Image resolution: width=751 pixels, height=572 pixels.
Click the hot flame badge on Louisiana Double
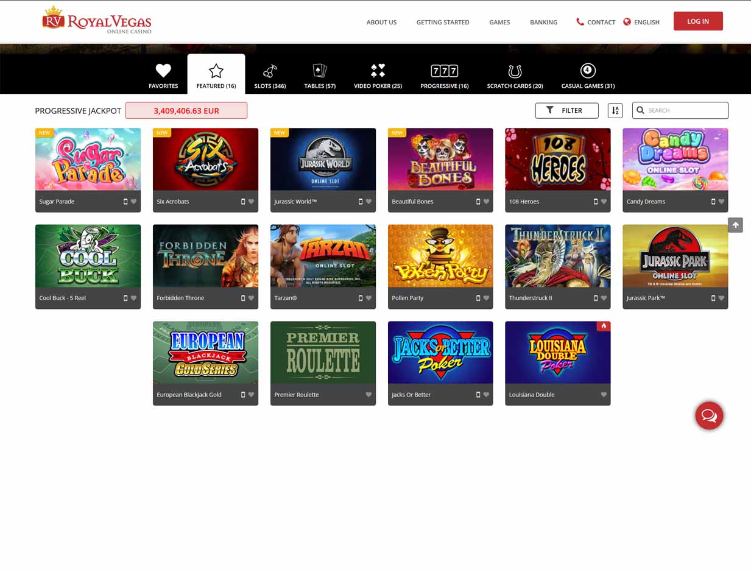pos(604,326)
